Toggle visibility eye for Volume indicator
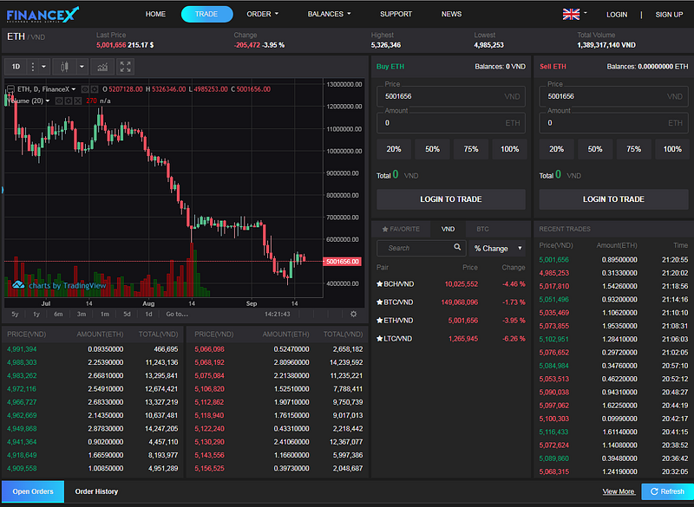694x507 pixels. [x=59, y=101]
